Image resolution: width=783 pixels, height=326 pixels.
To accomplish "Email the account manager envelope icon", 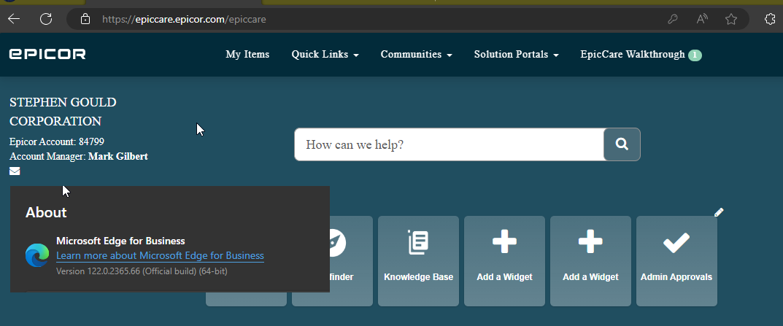I will pyautogui.click(x=15, y=171).
